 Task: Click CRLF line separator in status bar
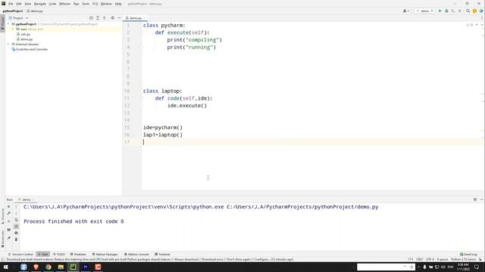point(419,260)
